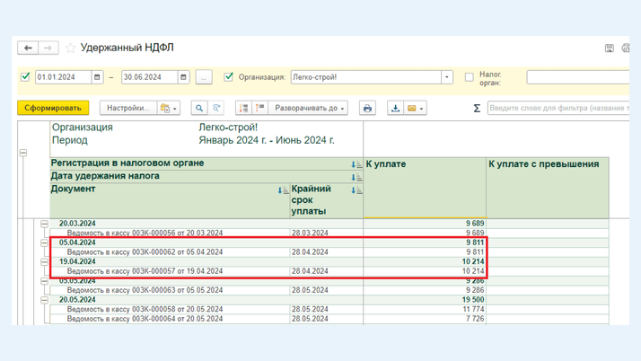Image resolution: width=641 pixels, height=361 pixels.
Task: Open calendar picker for start date 01.01.2024
Action: pos(98,77)
